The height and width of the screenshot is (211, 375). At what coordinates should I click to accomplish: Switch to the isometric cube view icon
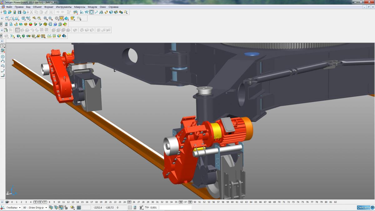coord(23,18)
